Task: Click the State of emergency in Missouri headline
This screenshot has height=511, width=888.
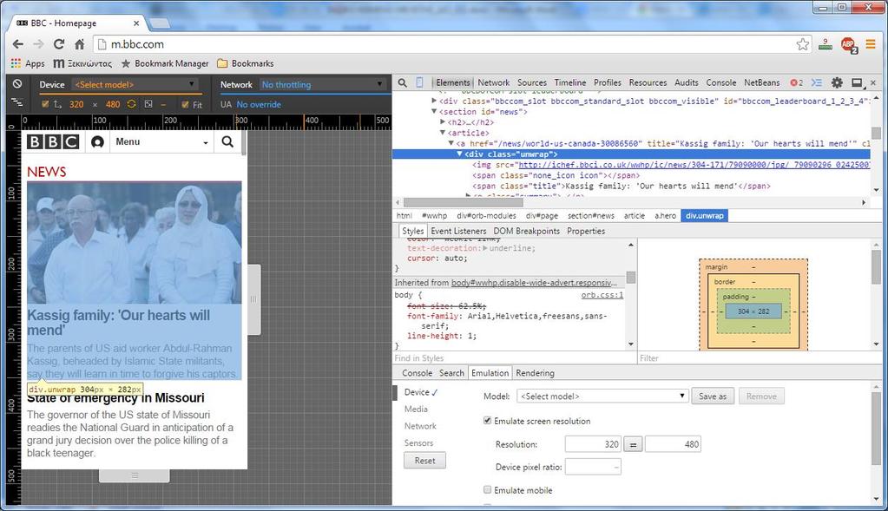Action: 115,398
